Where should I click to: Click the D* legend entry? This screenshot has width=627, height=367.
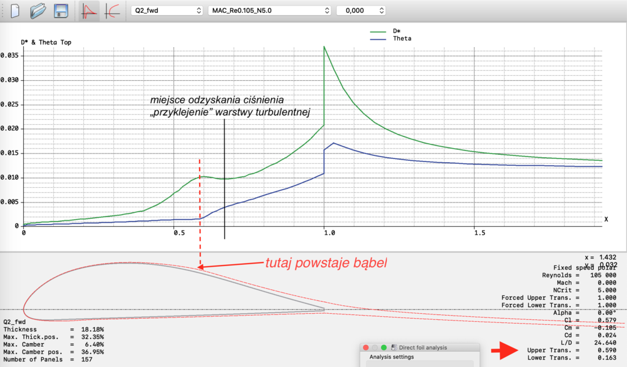(x=397, y=31)
